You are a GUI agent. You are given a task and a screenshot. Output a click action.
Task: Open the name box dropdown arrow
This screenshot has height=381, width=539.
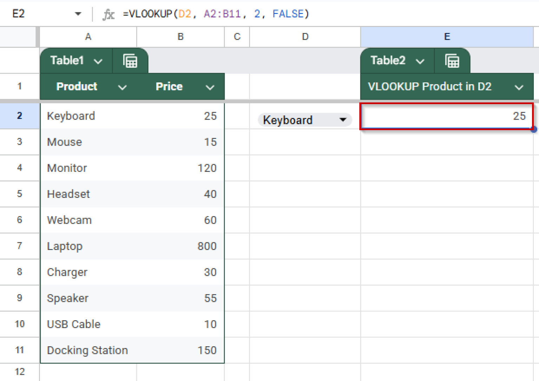tap(78, 14)
